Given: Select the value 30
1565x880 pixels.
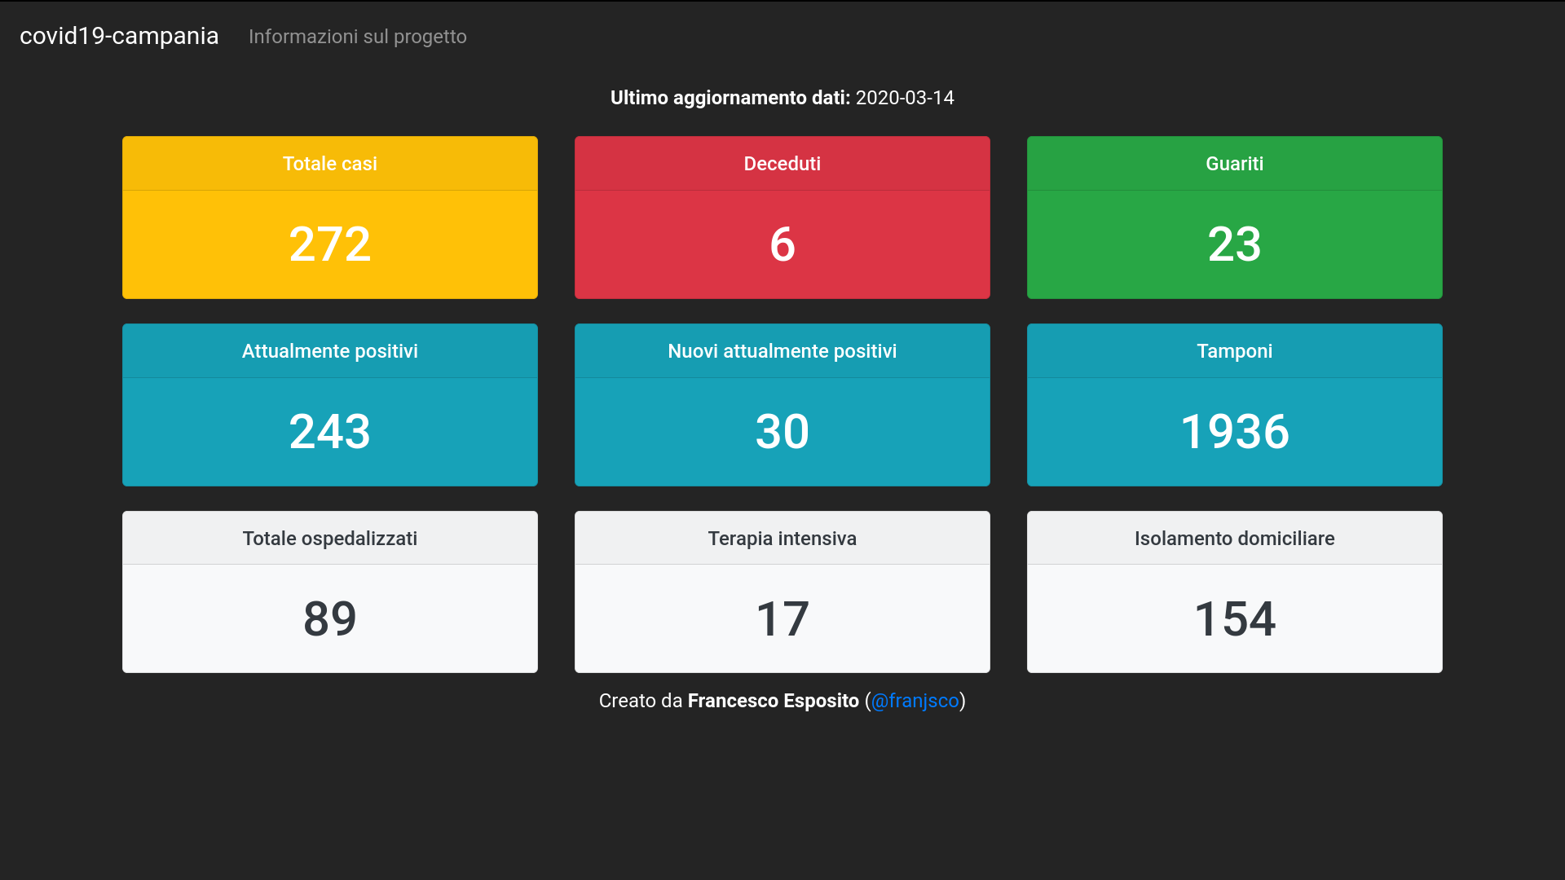Looking at the screenshot, I should pyautogui.click(x=782, y=431).
